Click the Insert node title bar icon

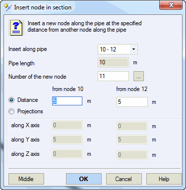tap(8, 7)
